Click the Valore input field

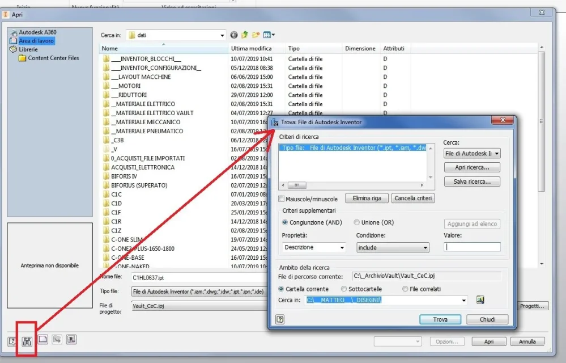pos(472,247)
